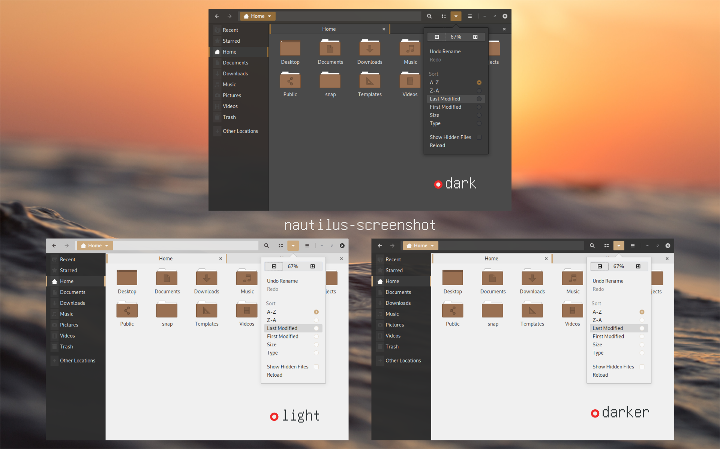This screenshot has height=449, width=720.
Task: Zoom in button in the darker window popover
Action: point(638,266)
